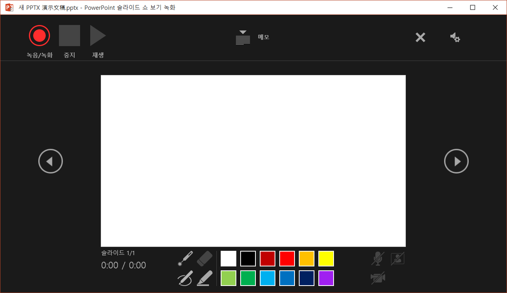507x293 pixels.
Task: Unmute the microphone
Action: click(x=377, y=258)
